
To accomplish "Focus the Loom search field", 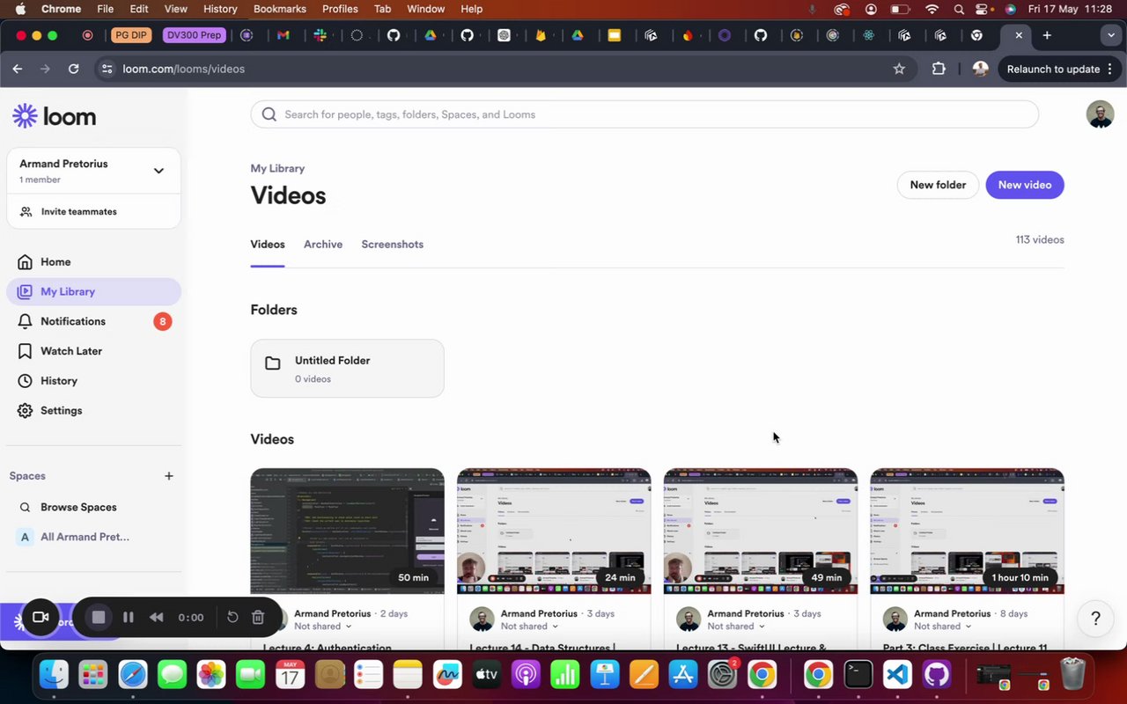I will tap(645, 114).
